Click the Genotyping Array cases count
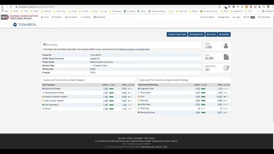 tap(197, 113)
